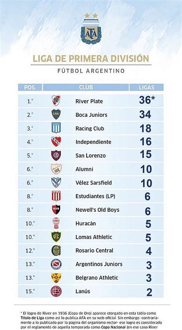Click the Independiente red crest
The width and height of the screenshot is (182, 330).
point(56,142)
